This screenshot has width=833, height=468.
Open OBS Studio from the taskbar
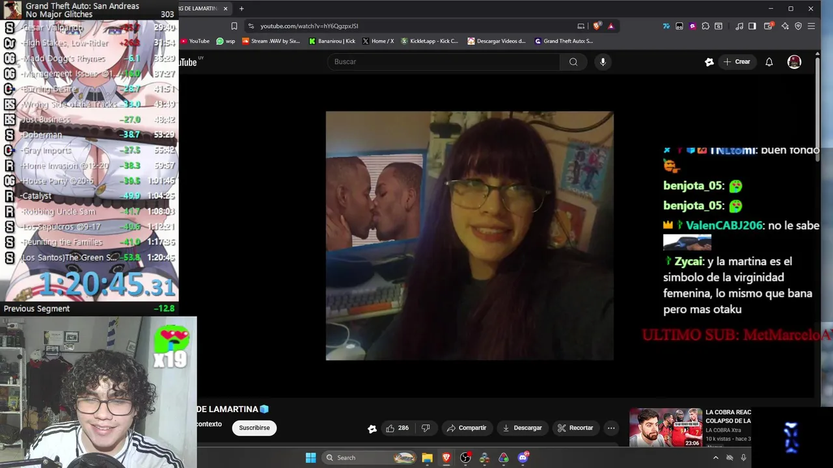465,458
